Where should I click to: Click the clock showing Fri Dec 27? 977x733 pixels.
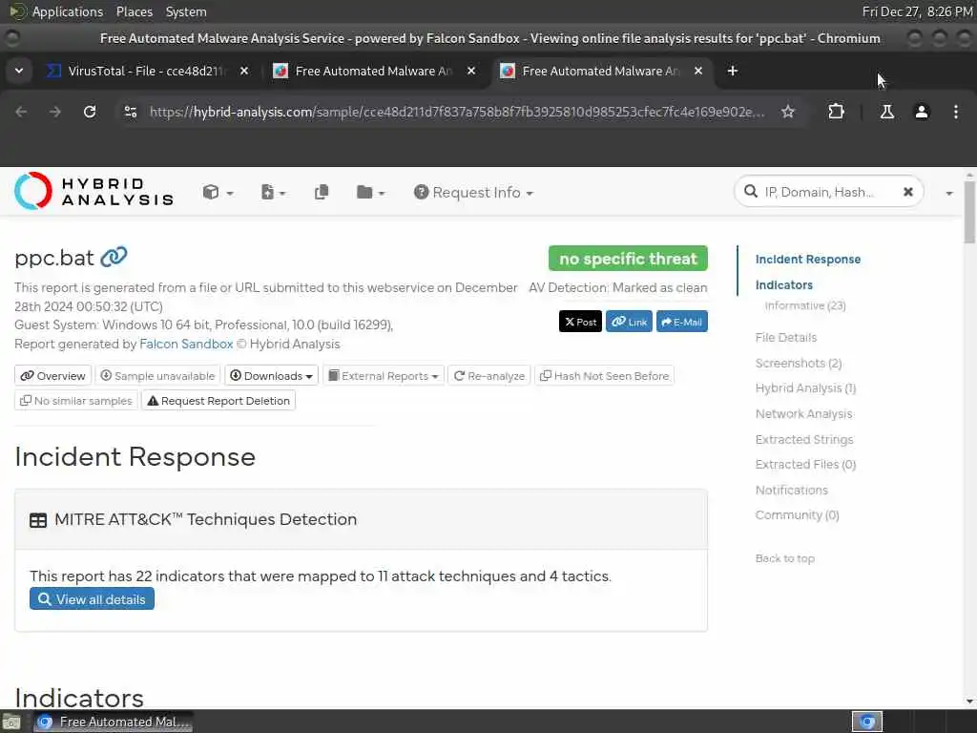coord(917,11)
